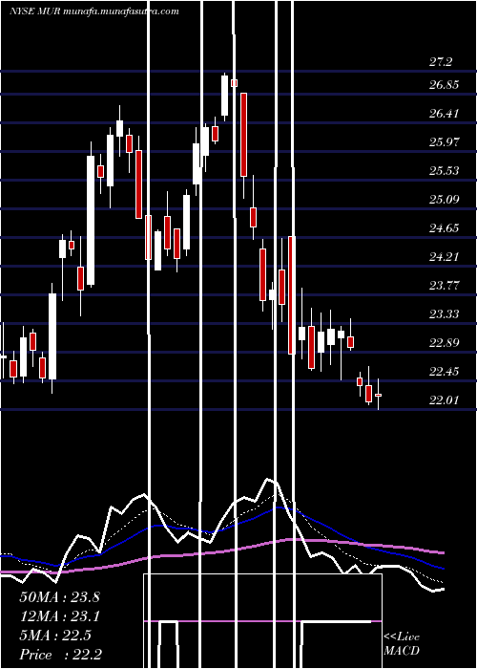Click the 22.45 price level label
Image resolution: width=477 pixels, height=669 pixels.
(x=445, y=372)
